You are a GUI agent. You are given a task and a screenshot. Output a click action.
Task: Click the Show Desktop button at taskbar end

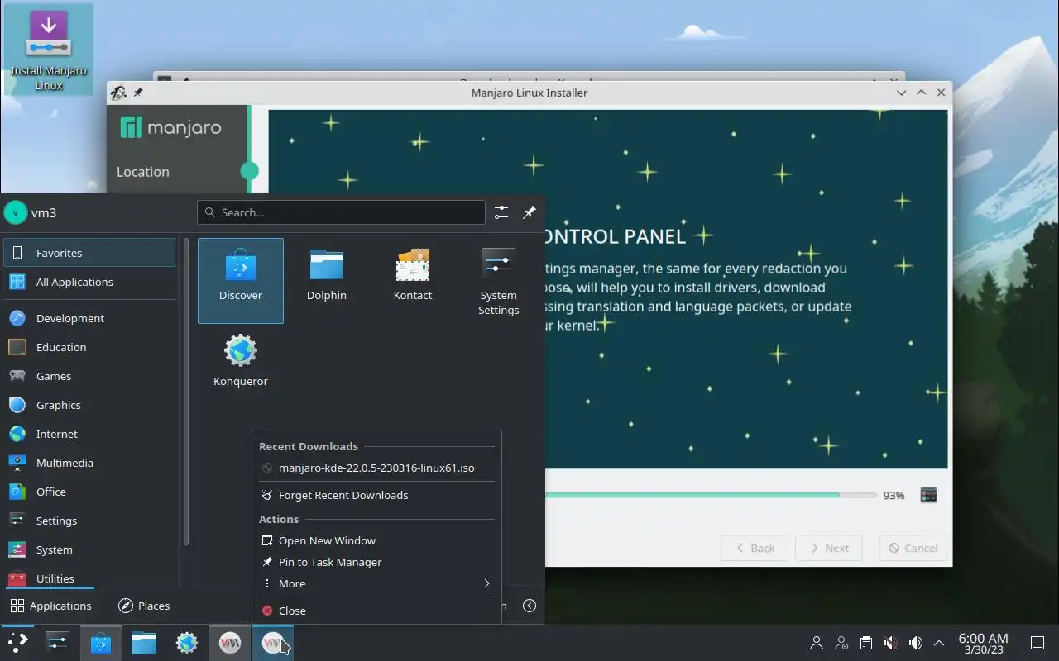[x=1037, y=643]
